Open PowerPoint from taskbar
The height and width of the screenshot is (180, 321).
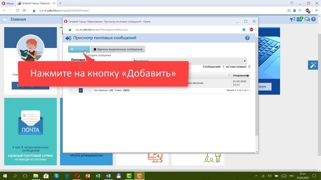coord(88,175)
